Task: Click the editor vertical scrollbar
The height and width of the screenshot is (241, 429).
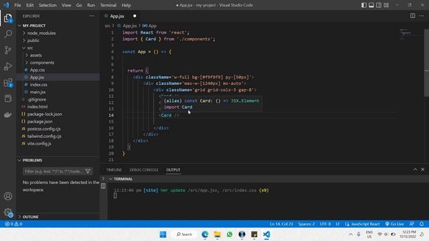Action: (x=426, y=62)
